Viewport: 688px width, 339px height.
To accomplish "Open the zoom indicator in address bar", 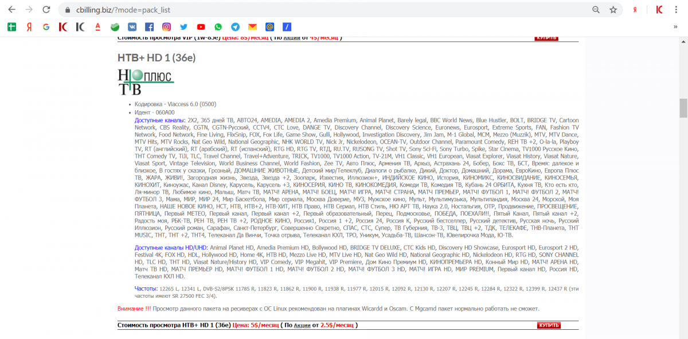I will point(596,10).
